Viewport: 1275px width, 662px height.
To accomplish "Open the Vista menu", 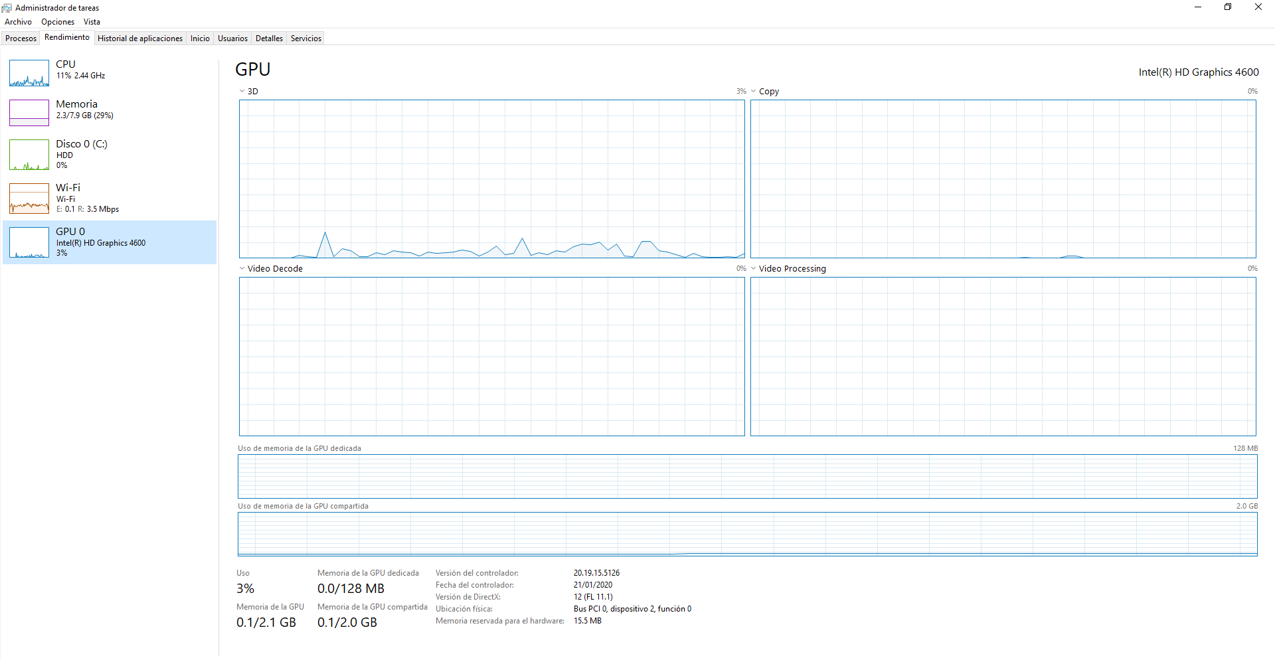I will click(x=92, y=22).
